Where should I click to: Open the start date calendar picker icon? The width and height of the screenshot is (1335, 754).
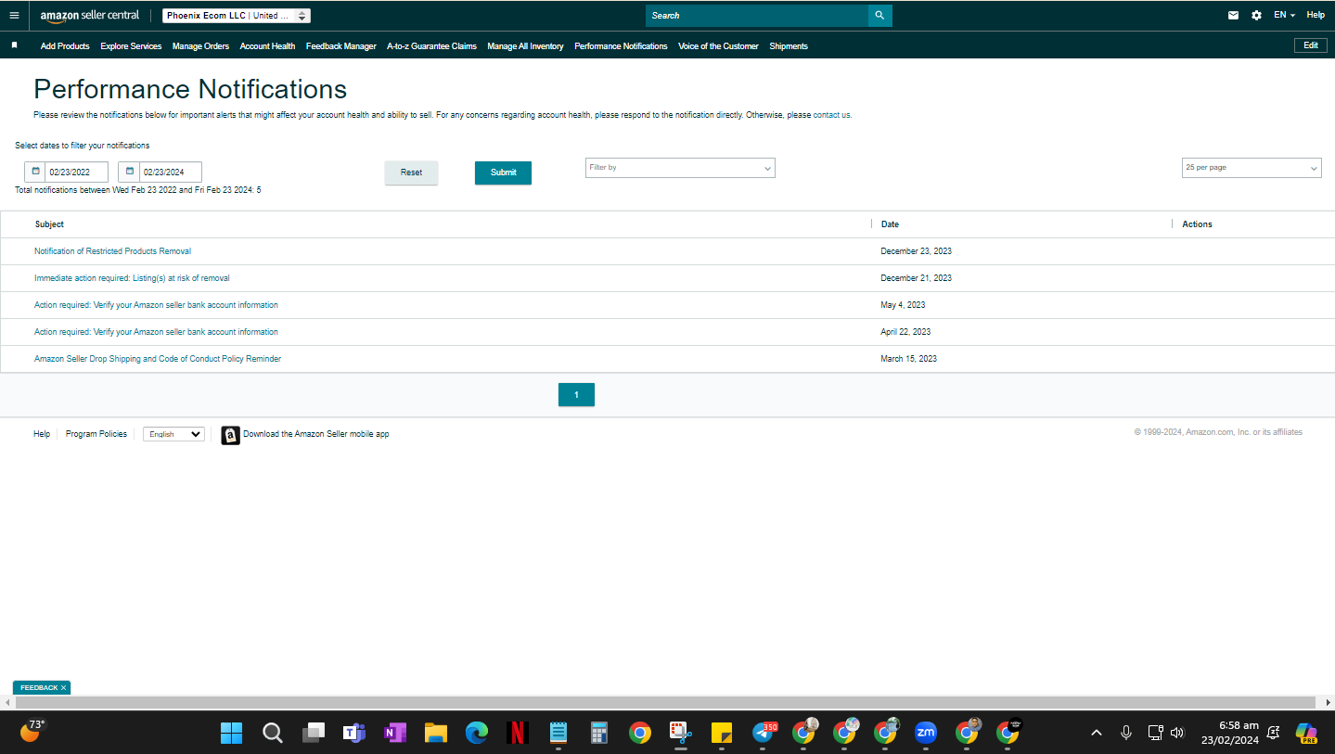pyautogui.click(x=35, y=172)
